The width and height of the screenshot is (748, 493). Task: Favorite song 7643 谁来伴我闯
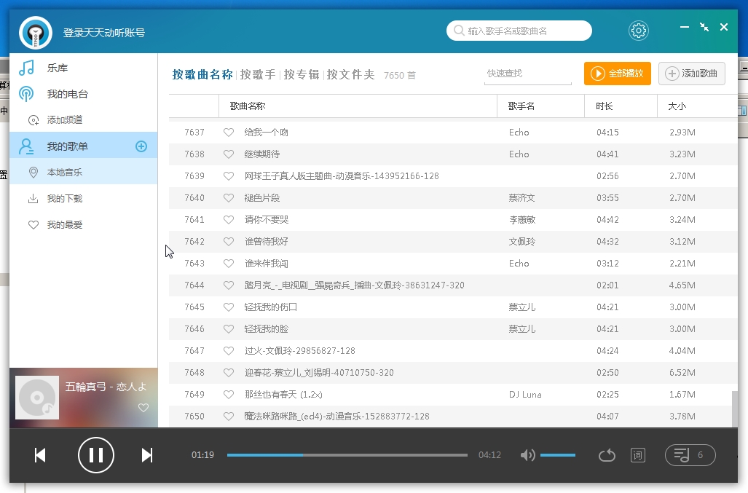click(229, 263)
